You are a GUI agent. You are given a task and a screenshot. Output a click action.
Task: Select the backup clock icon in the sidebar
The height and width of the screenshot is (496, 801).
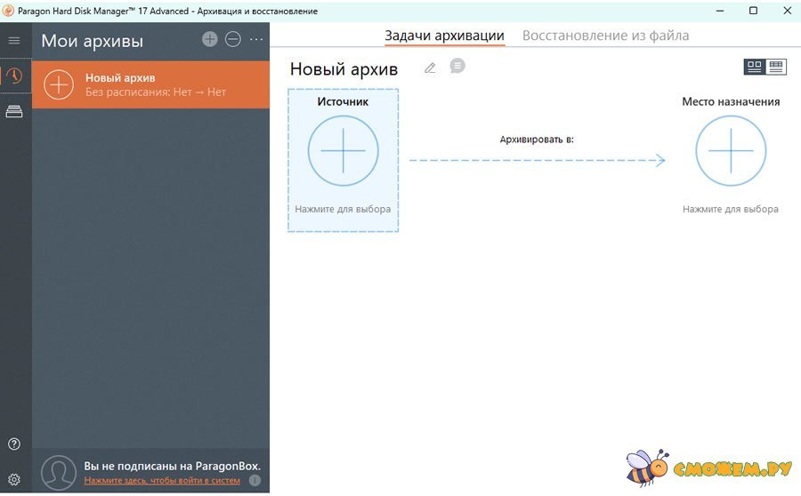pyautogui.click(x=15, y=76)
